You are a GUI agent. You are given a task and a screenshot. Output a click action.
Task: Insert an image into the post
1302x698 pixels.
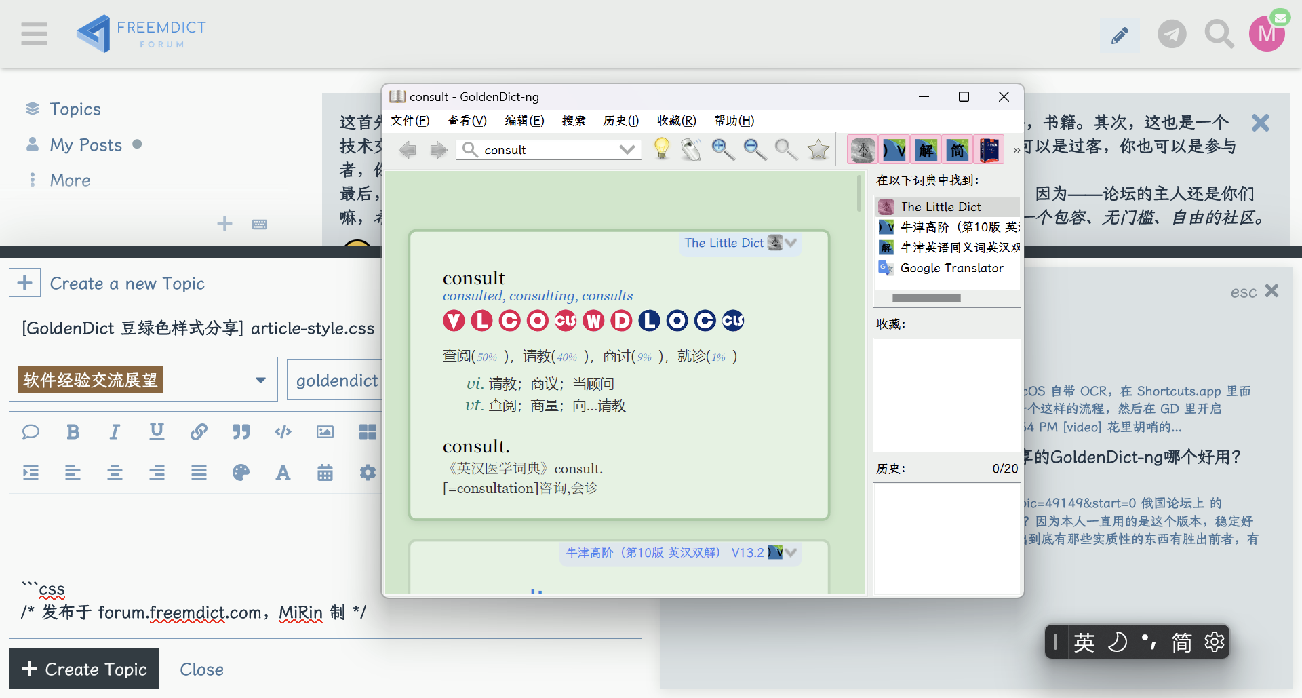(x=325, y=432)
